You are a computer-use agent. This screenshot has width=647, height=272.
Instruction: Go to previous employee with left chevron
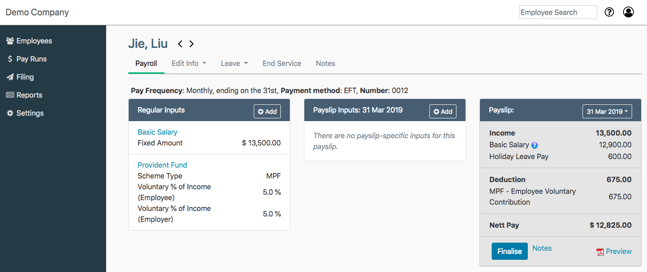[x=180, y=44]
